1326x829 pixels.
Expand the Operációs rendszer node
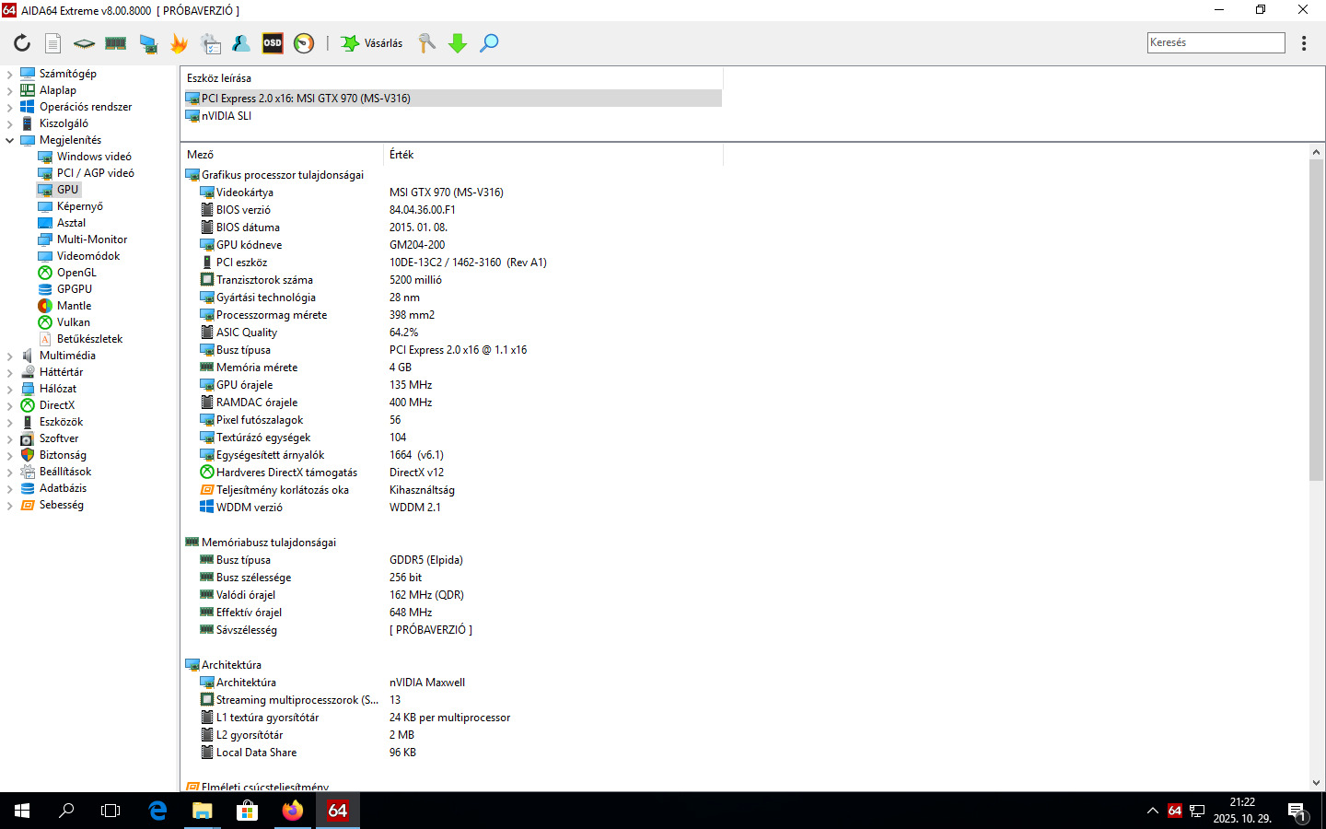click(10, 107)
